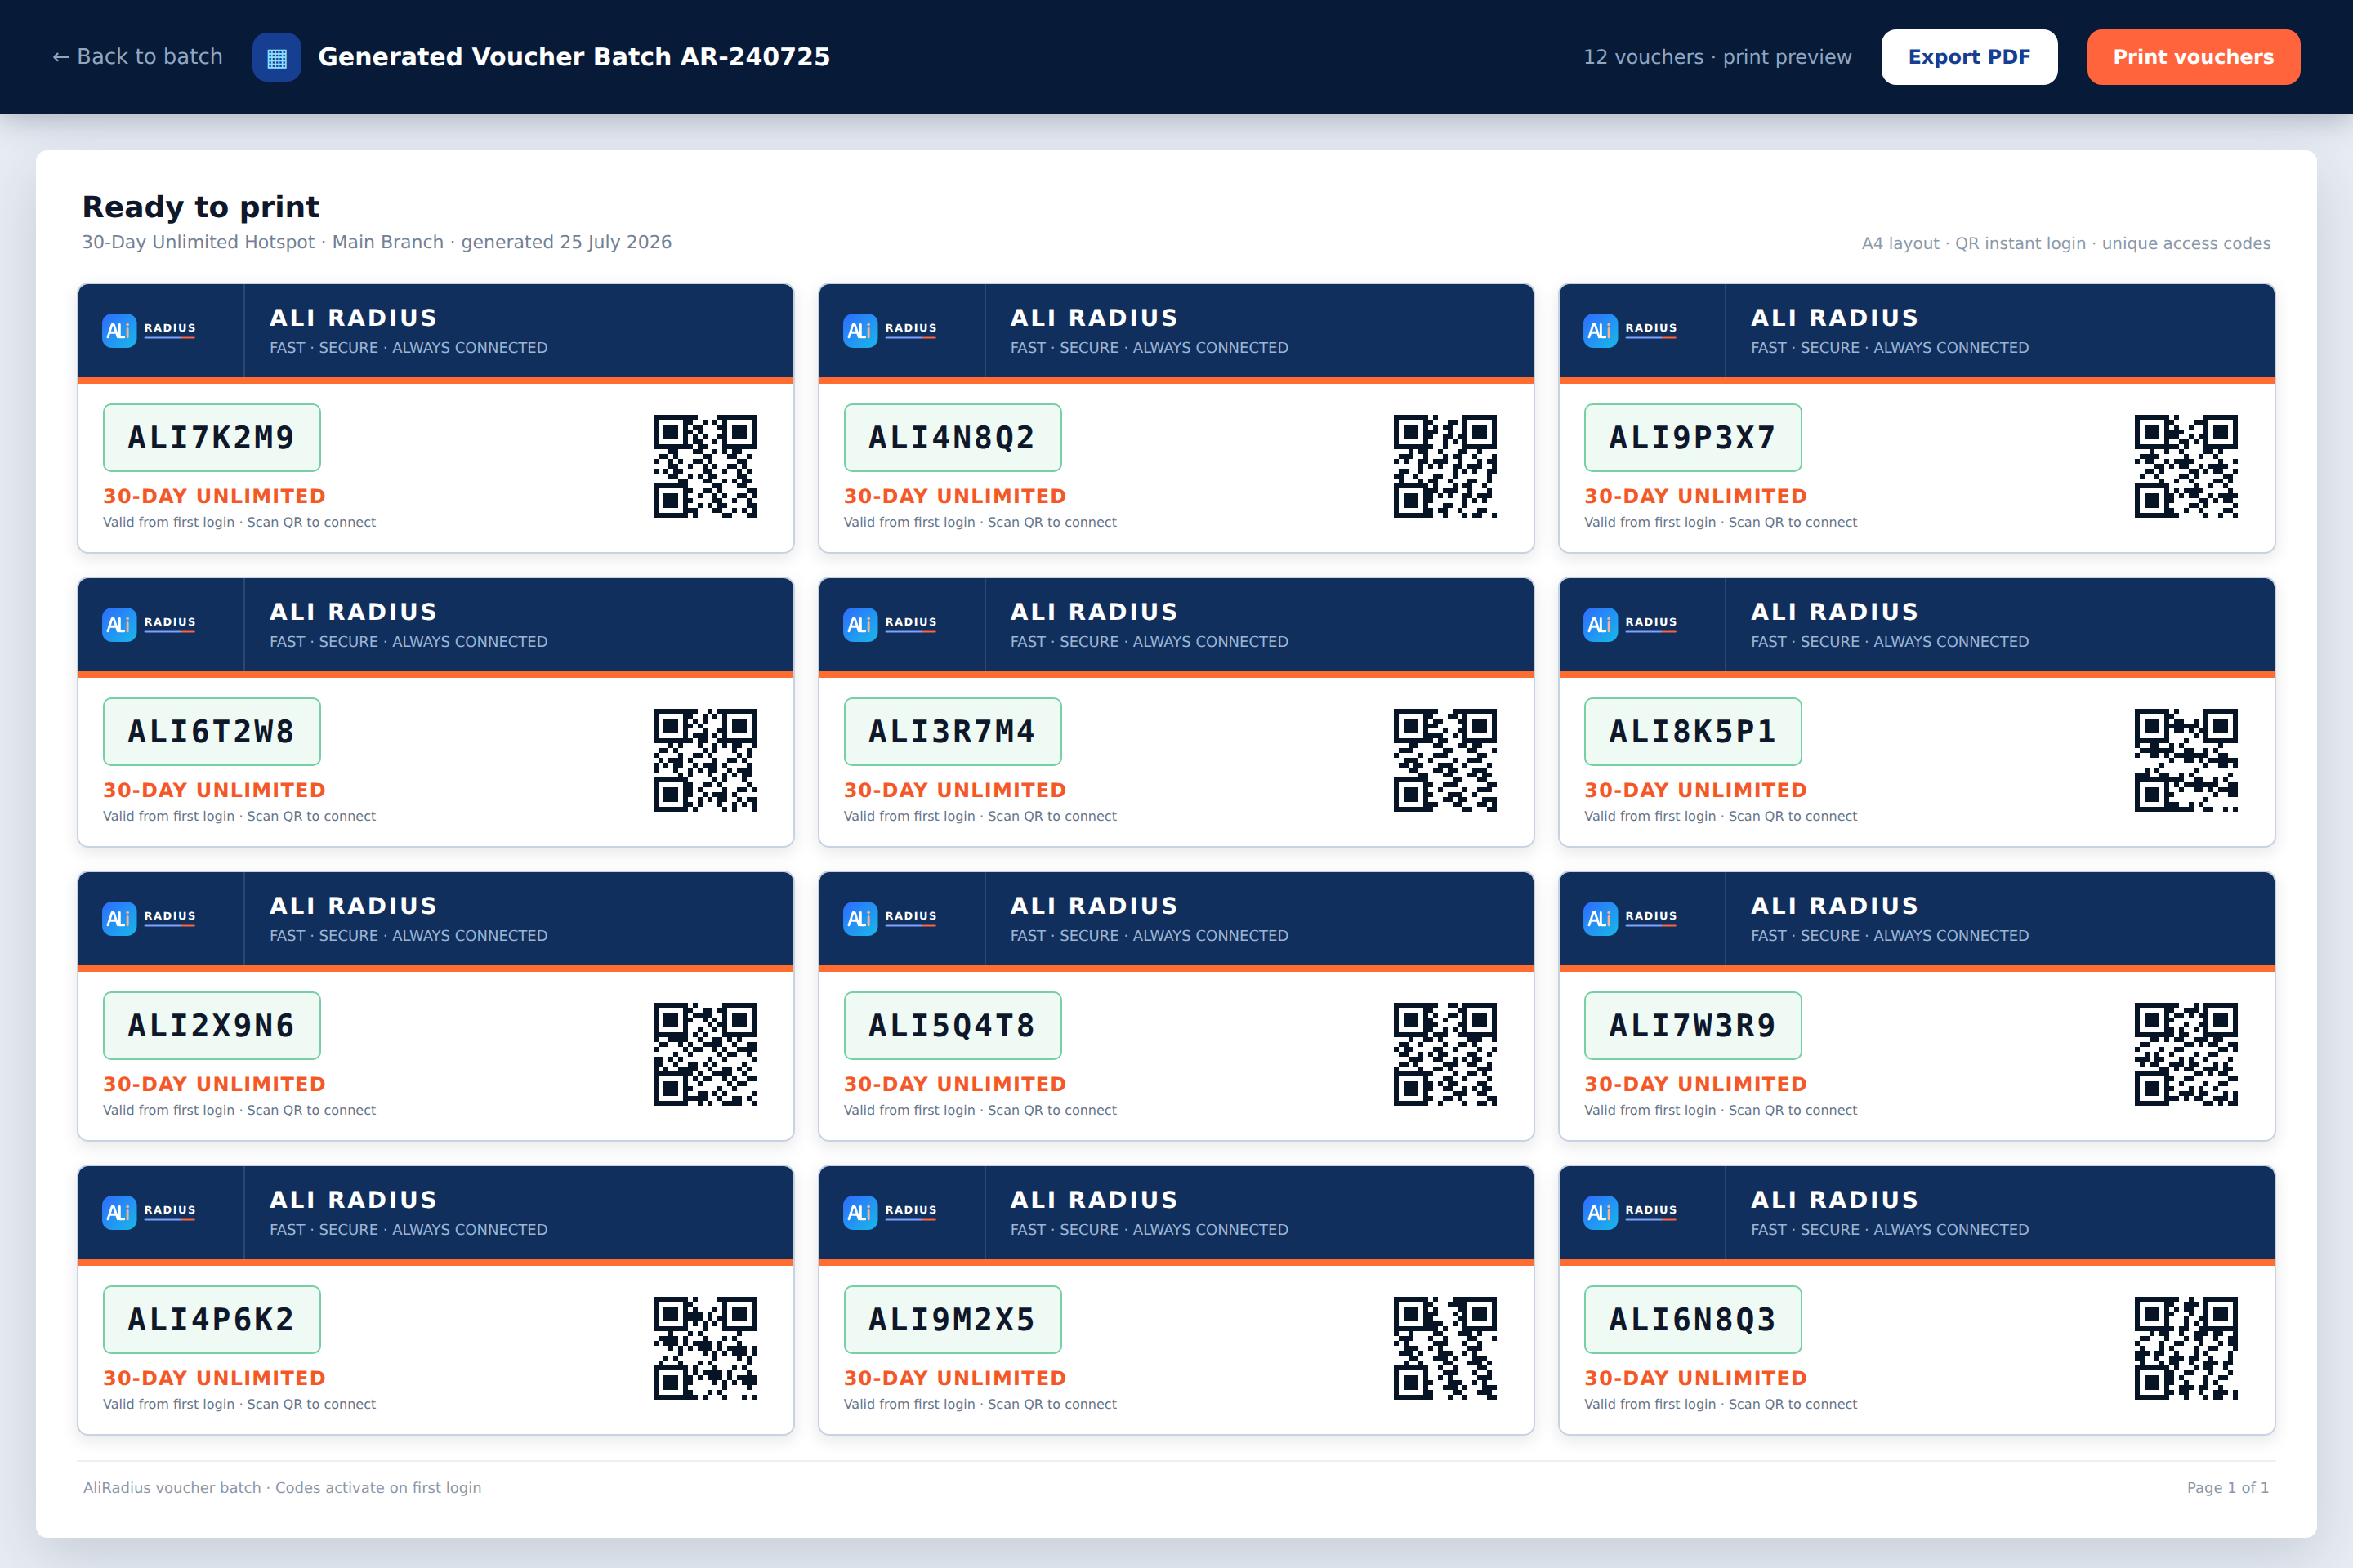
Task: Select the access code ALI7K2M9
Action: (211, 438)
